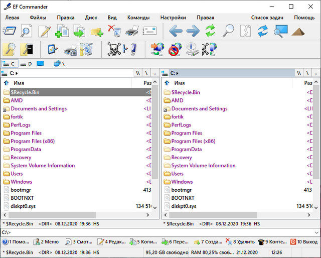The image size is (321, 258).
Task: Click the skull and crossbones icon
Action: coord(114,49)
